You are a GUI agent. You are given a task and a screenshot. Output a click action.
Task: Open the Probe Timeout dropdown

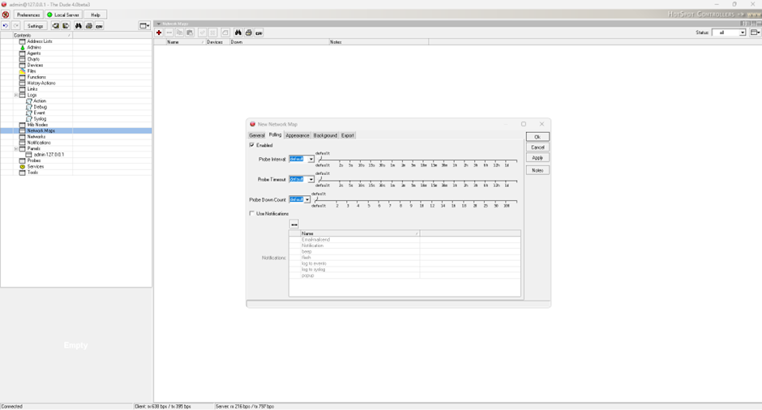coord(311,180)
